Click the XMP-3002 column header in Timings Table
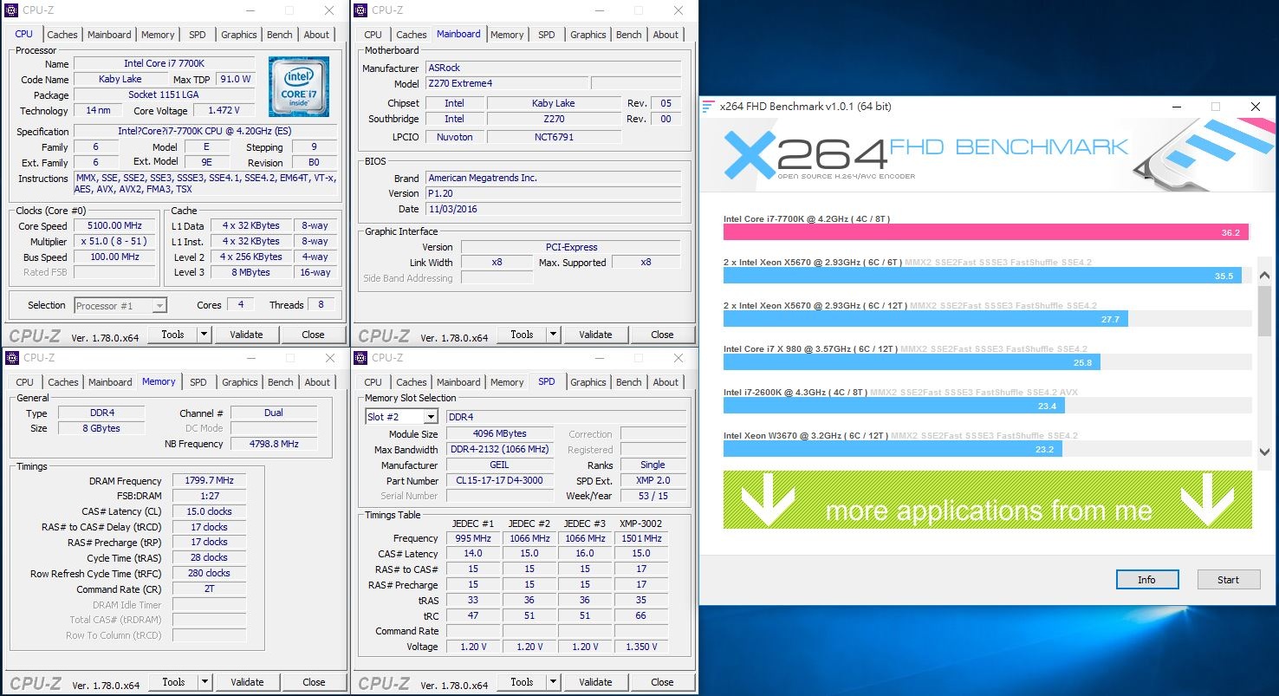The width and height of the screenshot is (1279, 696). pos(640,524)
